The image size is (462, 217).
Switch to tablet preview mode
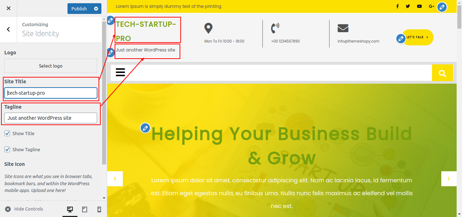pos(85,209)
